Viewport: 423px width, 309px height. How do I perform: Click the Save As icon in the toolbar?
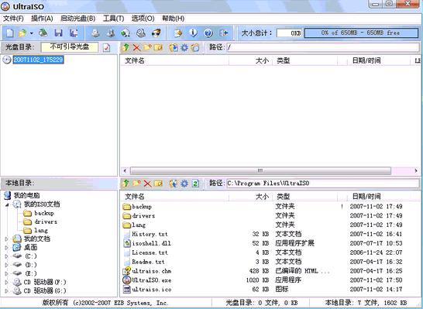[x=74, y=33]
